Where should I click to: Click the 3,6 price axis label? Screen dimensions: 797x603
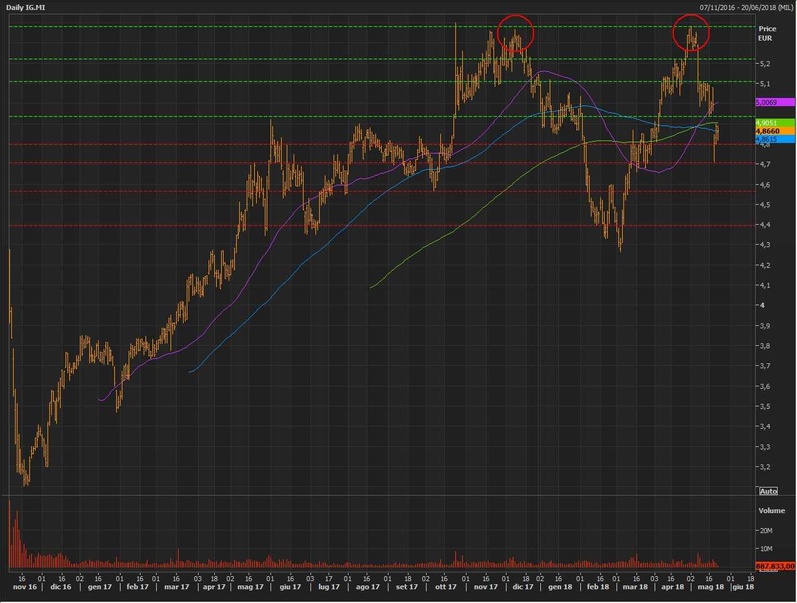[x=765, y=386]
